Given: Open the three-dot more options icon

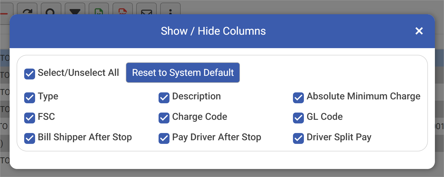Looking at the screenshot, I should click(170, 11).
